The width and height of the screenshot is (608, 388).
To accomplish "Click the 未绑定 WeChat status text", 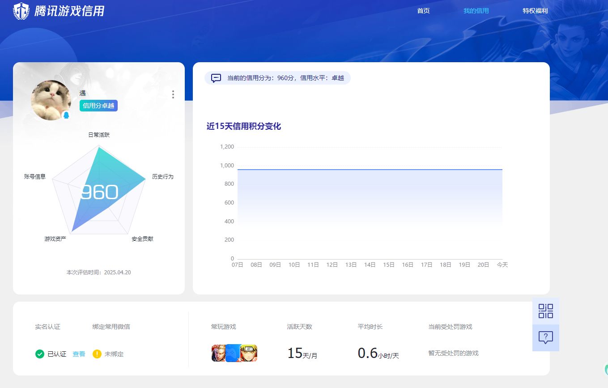I will pos(114,354).
